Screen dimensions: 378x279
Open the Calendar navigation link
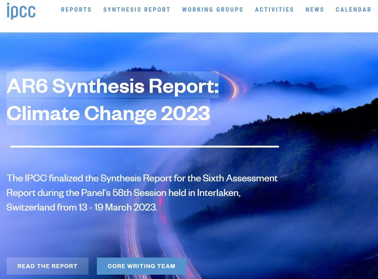[x=353, y=9]
